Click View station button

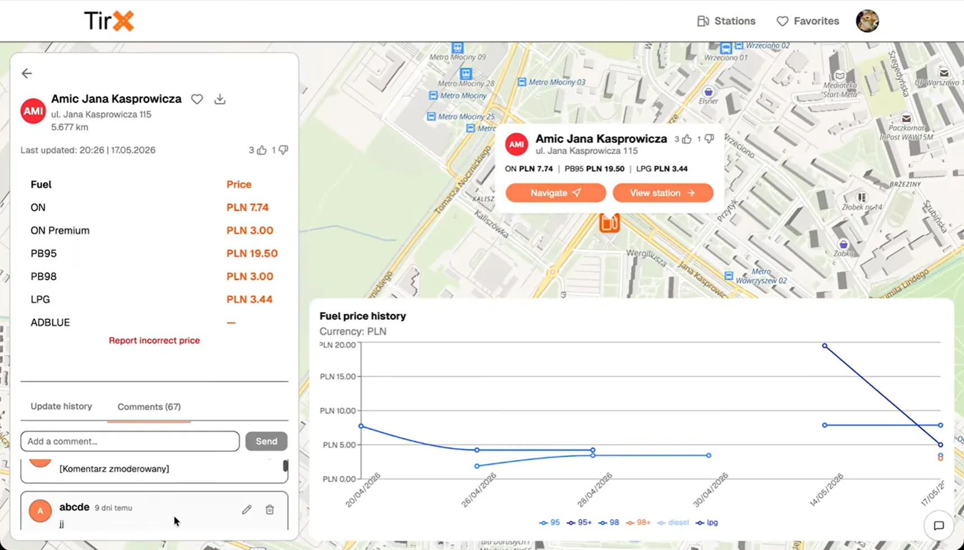[x=663, y=192]
